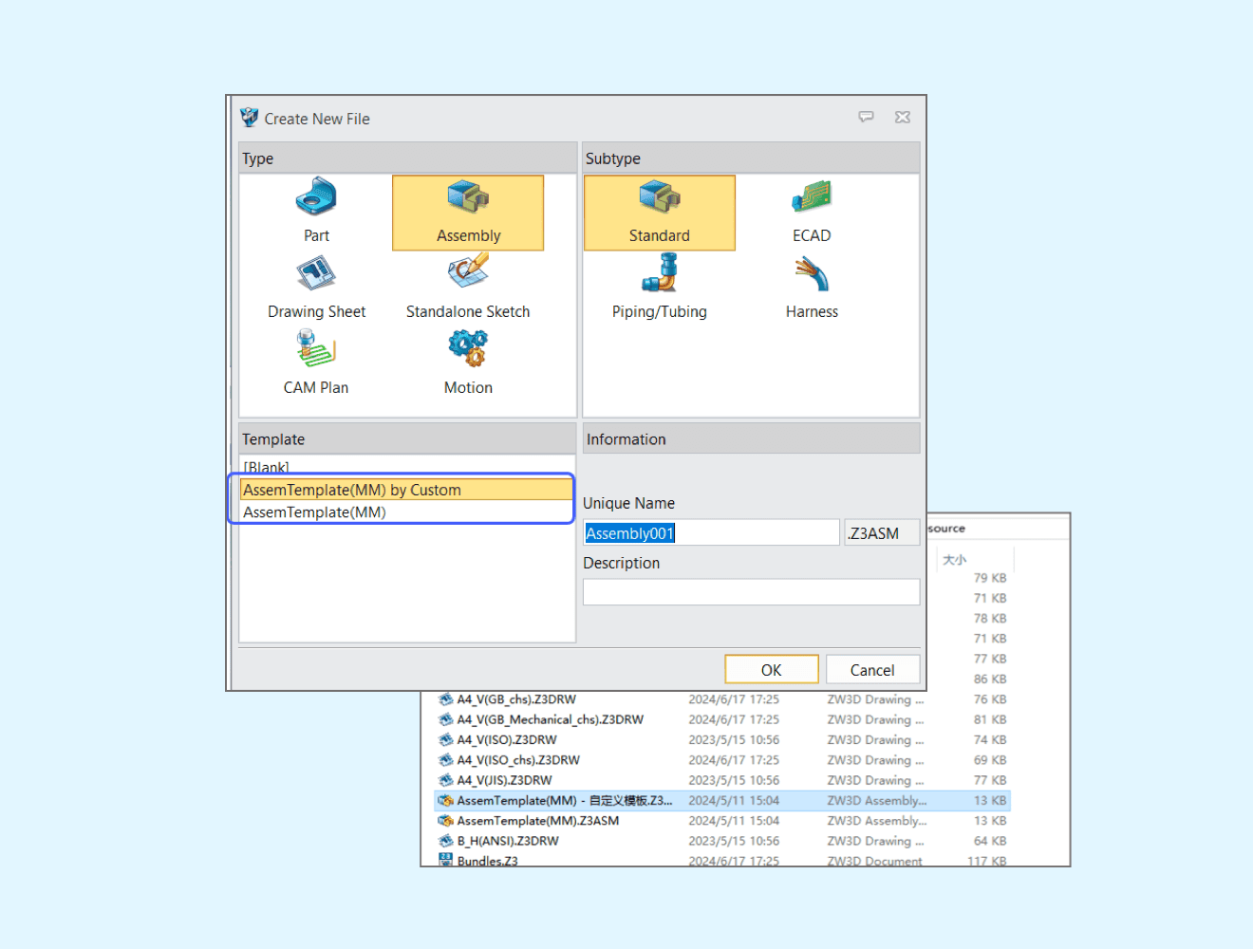Select the Piping/Tubing subtype icon
Image resolution: width=1253 pixels, height=949 pixels.
tap(659, 273)
